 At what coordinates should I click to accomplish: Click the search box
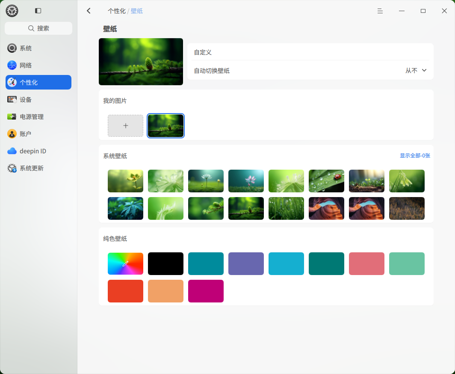pos(38,28)
